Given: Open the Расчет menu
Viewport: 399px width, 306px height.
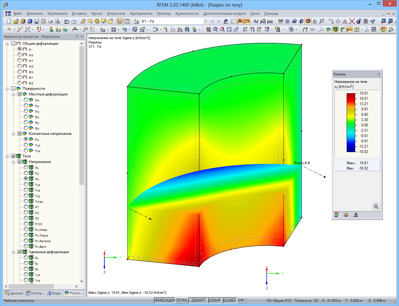Looking at the screenshot, I should click(x=97, y=13).
